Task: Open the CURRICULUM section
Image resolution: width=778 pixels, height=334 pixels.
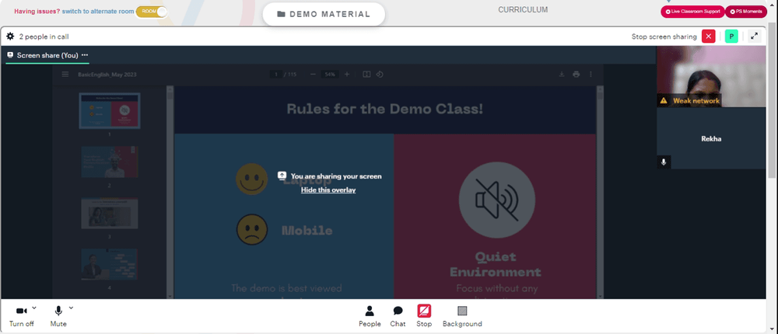Action: 523,9
